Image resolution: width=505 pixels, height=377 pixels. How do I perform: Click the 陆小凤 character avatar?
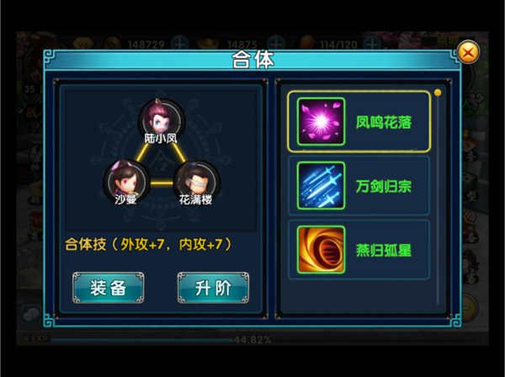162,120
